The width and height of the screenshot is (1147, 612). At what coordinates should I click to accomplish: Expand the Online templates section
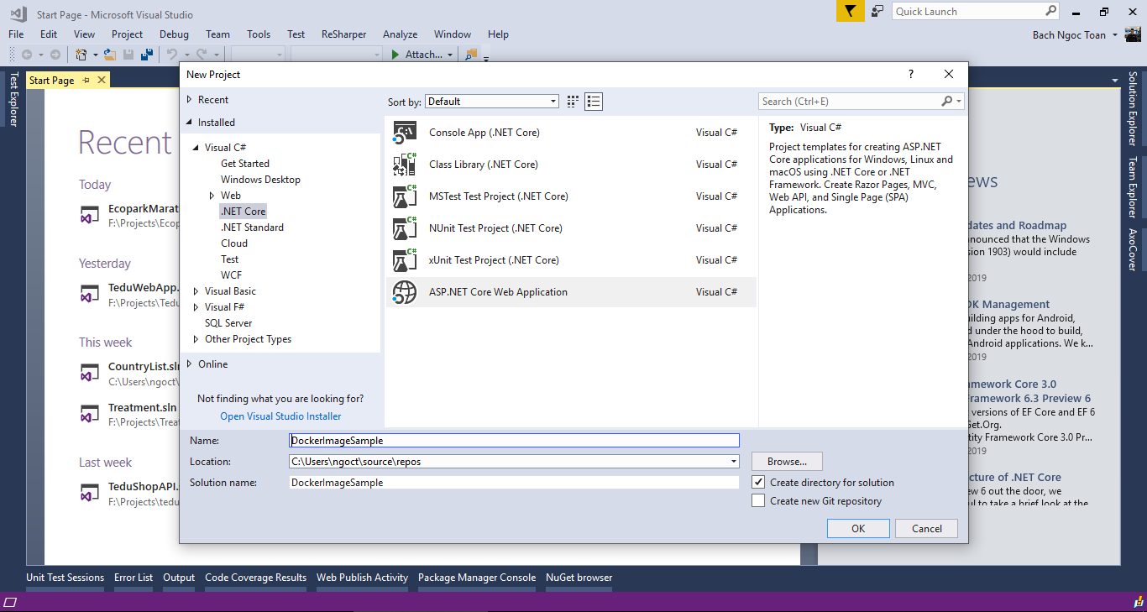(x=190, y=364)
